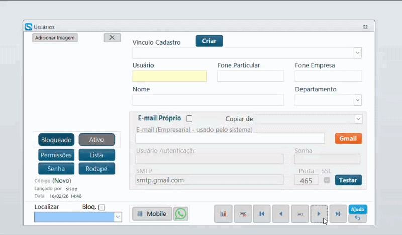Enable the E-mail Próprio checkbox
Image resolution: width=402 pixels, height=235 pixels.
[x=189, y=119]
